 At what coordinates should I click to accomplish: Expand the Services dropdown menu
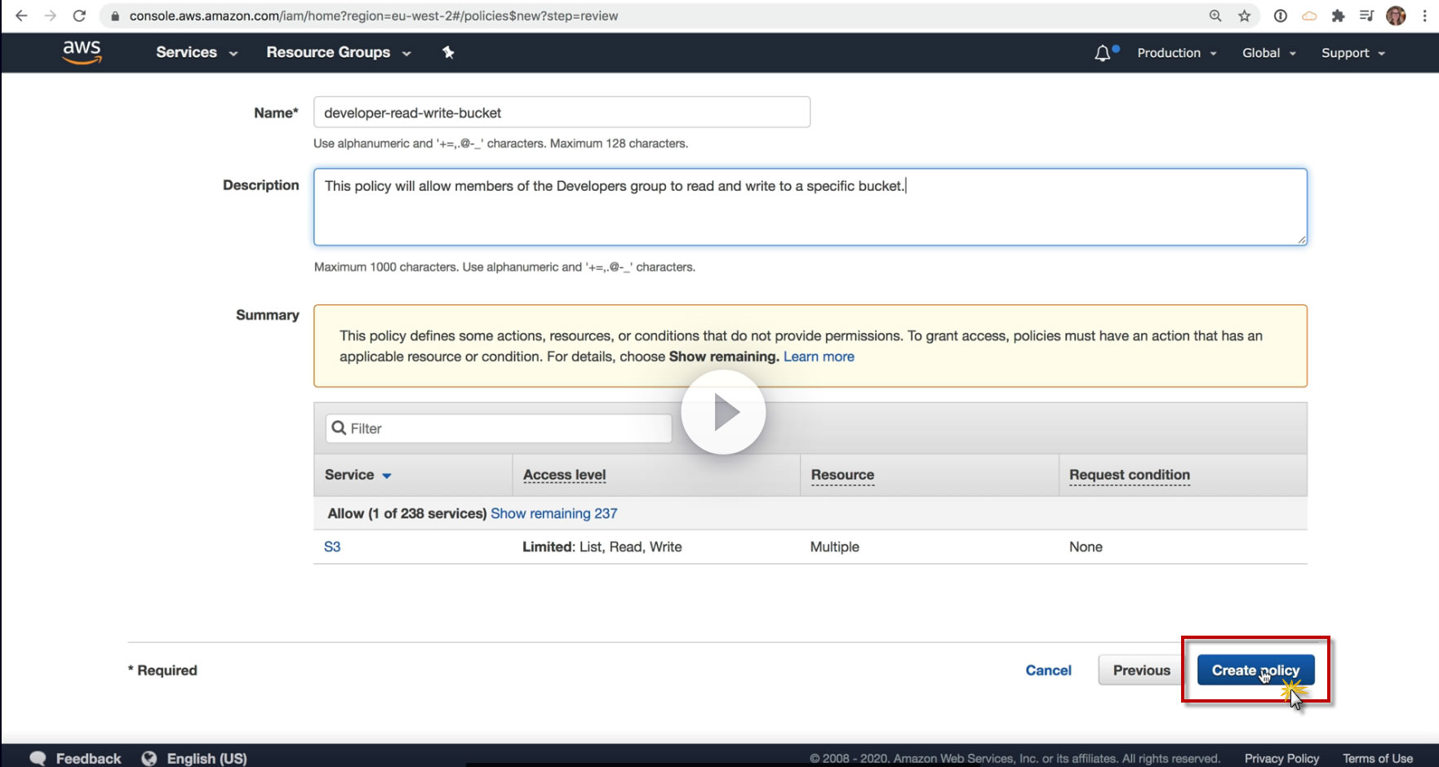(196, 52)
